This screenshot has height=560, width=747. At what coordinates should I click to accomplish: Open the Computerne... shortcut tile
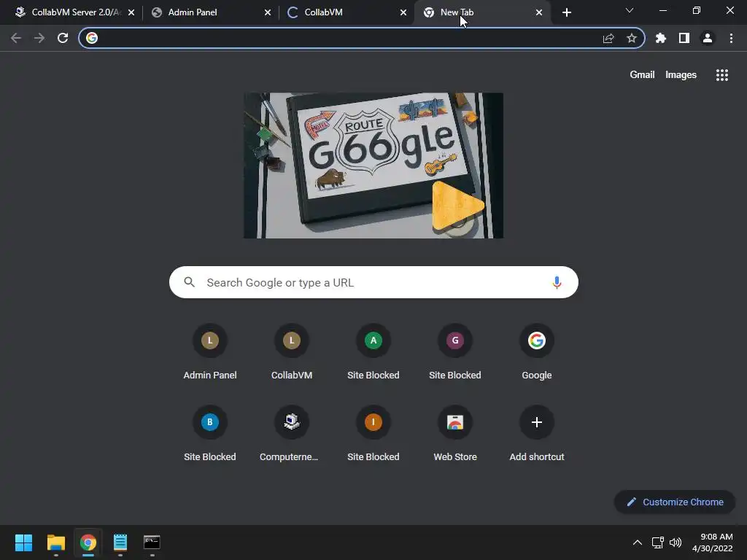[292, 434]
